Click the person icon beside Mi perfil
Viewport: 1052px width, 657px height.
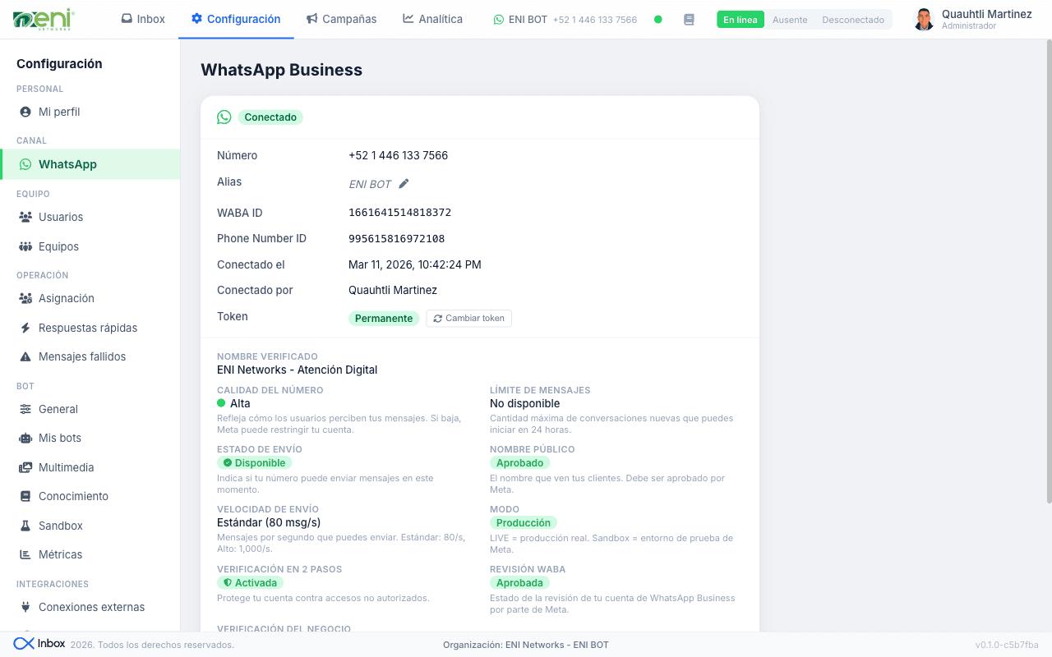coord(25,112)
